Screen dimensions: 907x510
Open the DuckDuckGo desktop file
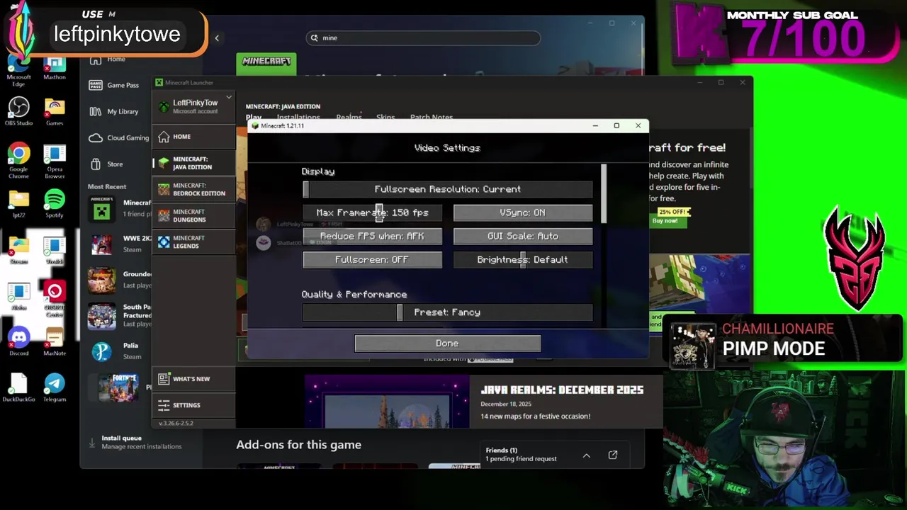[19, 388]
